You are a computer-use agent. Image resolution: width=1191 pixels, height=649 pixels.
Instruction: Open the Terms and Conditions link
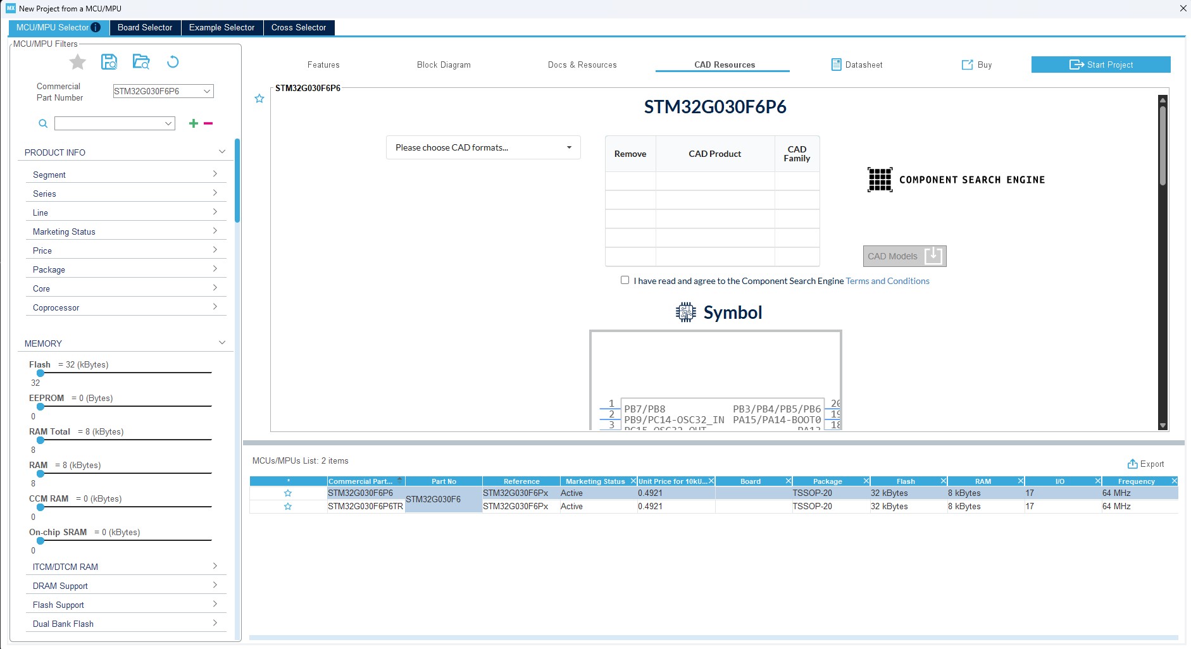pyautogui.click(x=888, y=281)
